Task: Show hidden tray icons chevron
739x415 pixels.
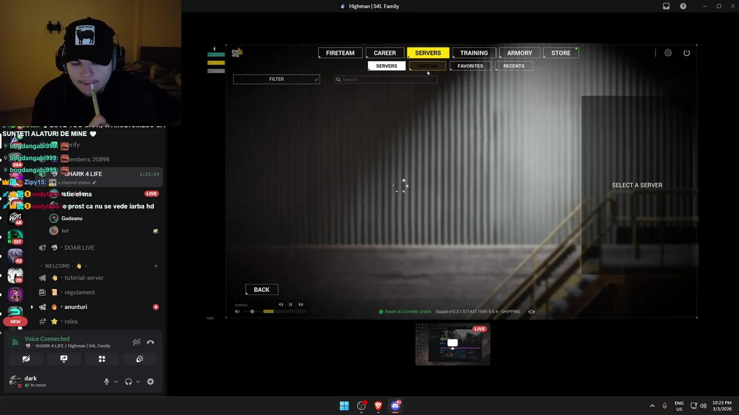Action: coord(652,406)
